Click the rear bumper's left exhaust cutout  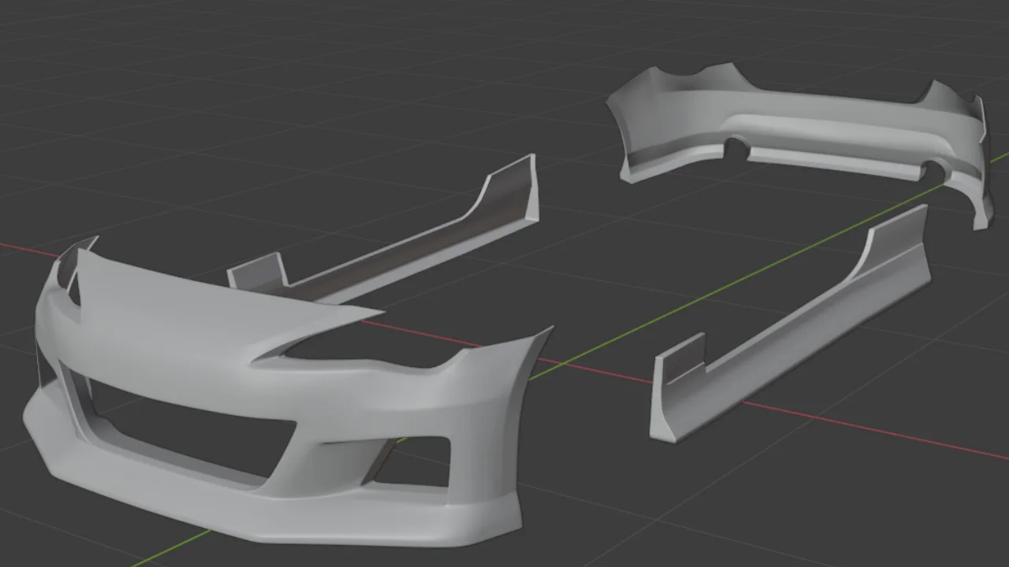coord(737,146)
